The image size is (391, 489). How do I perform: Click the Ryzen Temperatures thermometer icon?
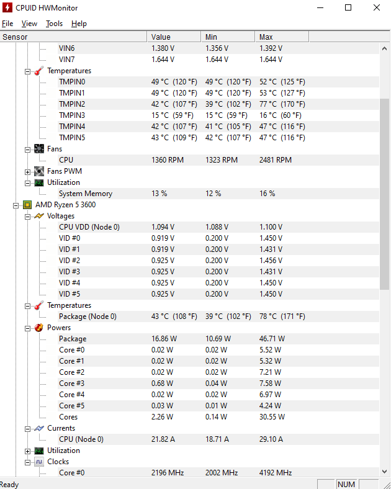39,305
